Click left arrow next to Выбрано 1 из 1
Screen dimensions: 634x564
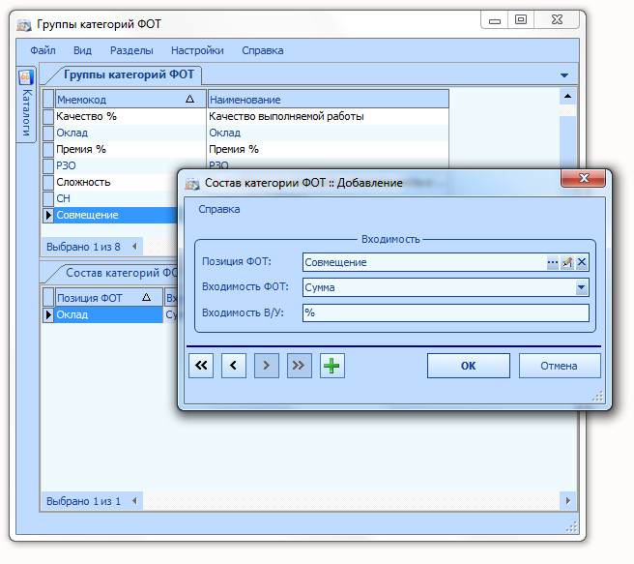[134, 501]
